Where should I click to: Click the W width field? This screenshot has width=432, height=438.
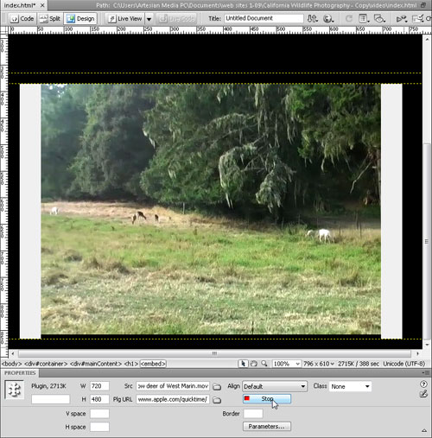(x=99, y=386)
